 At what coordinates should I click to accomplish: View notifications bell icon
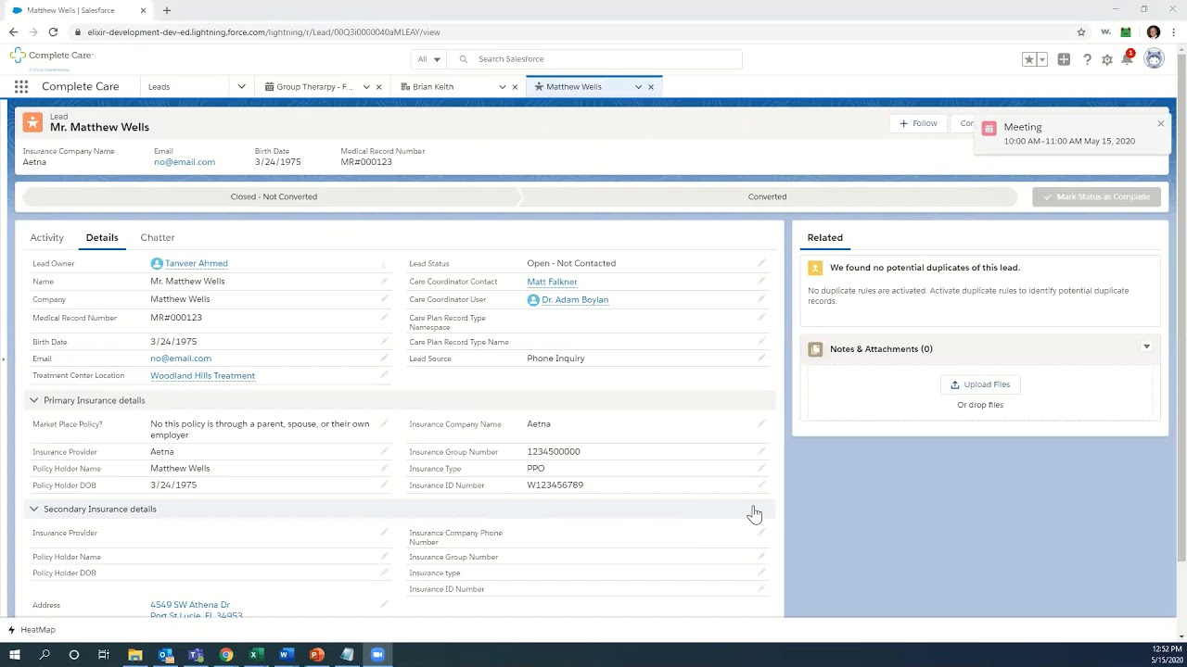tap(1128, 58)
